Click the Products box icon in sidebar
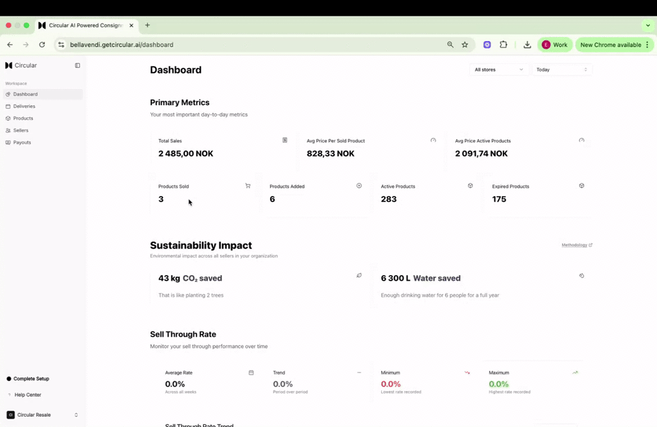The height and width of the screenshot is (427, 657). [8, 119]
